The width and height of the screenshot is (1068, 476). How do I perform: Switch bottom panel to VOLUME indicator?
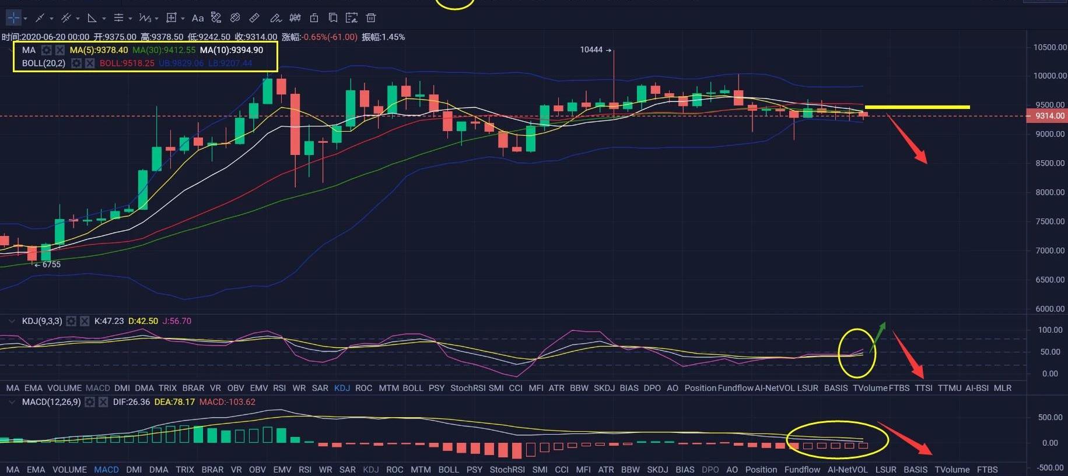[69, 470]
